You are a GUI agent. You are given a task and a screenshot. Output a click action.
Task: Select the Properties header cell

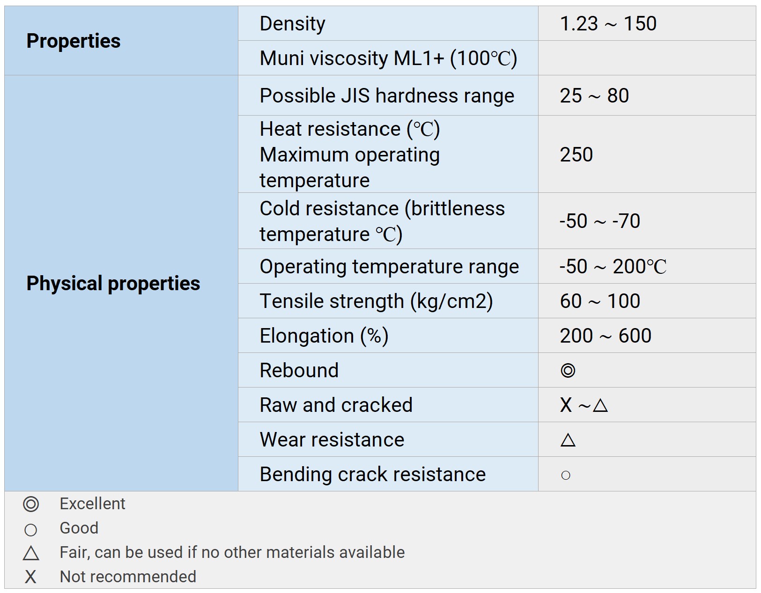(x=74, y=41)
